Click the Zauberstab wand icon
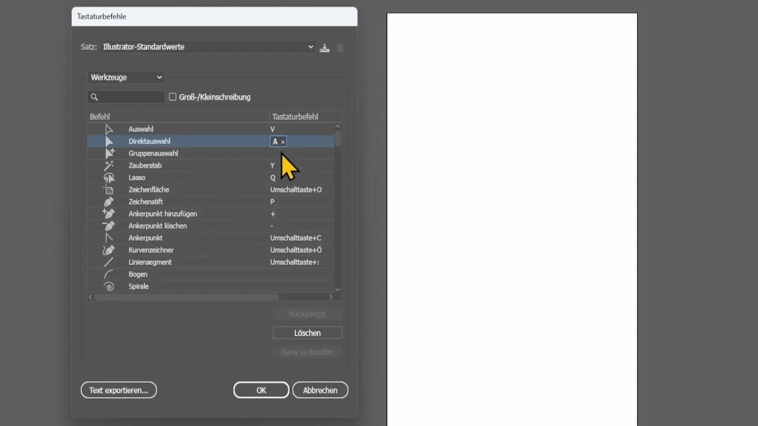Screen dimensions: 758x426 click(109, 165)
